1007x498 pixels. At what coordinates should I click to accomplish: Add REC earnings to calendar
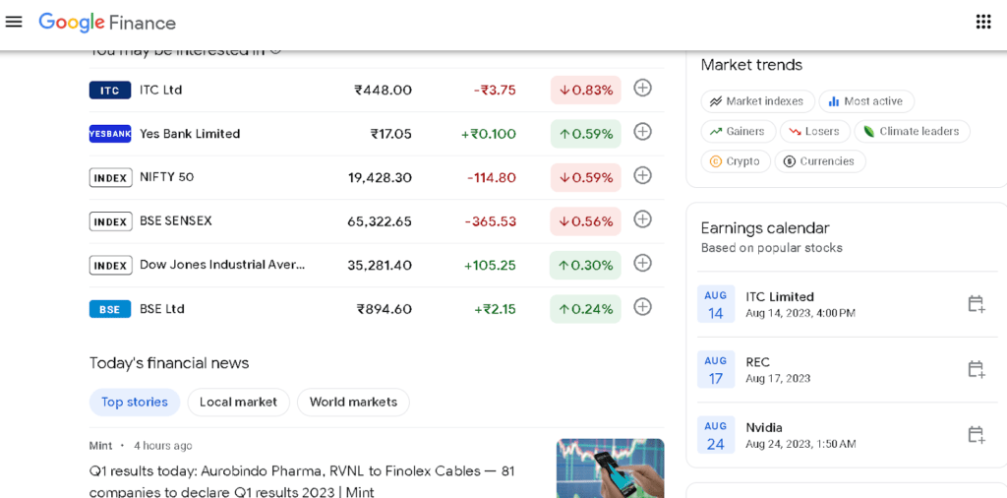(977, 369)
